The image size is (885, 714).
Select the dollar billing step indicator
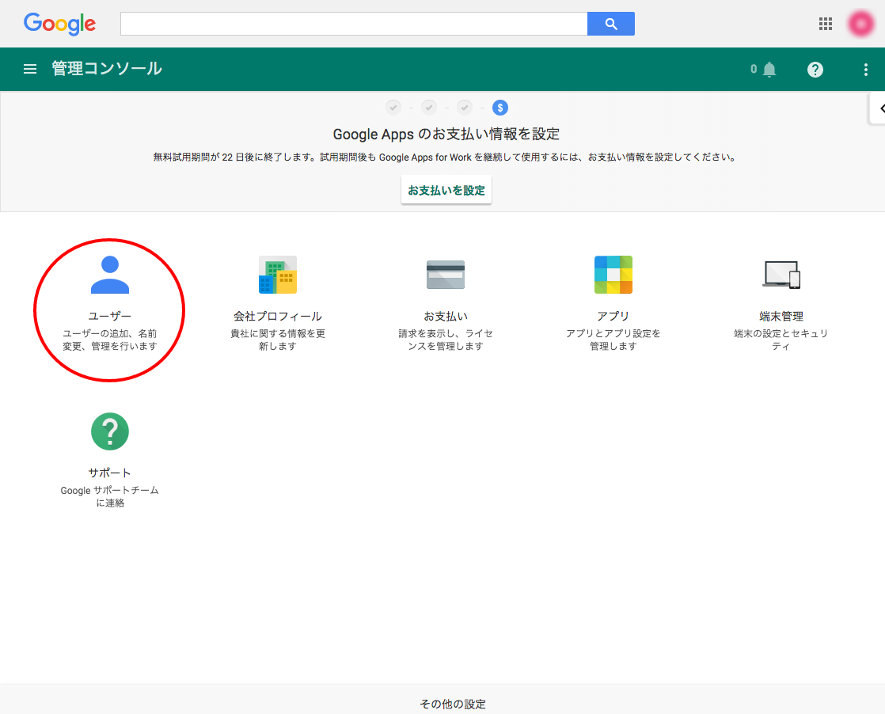[x=500, y=107]
